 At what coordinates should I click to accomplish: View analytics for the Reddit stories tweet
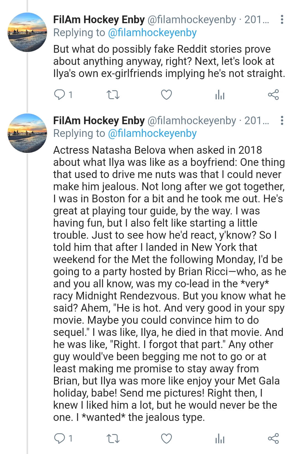[x=220, y=95]
